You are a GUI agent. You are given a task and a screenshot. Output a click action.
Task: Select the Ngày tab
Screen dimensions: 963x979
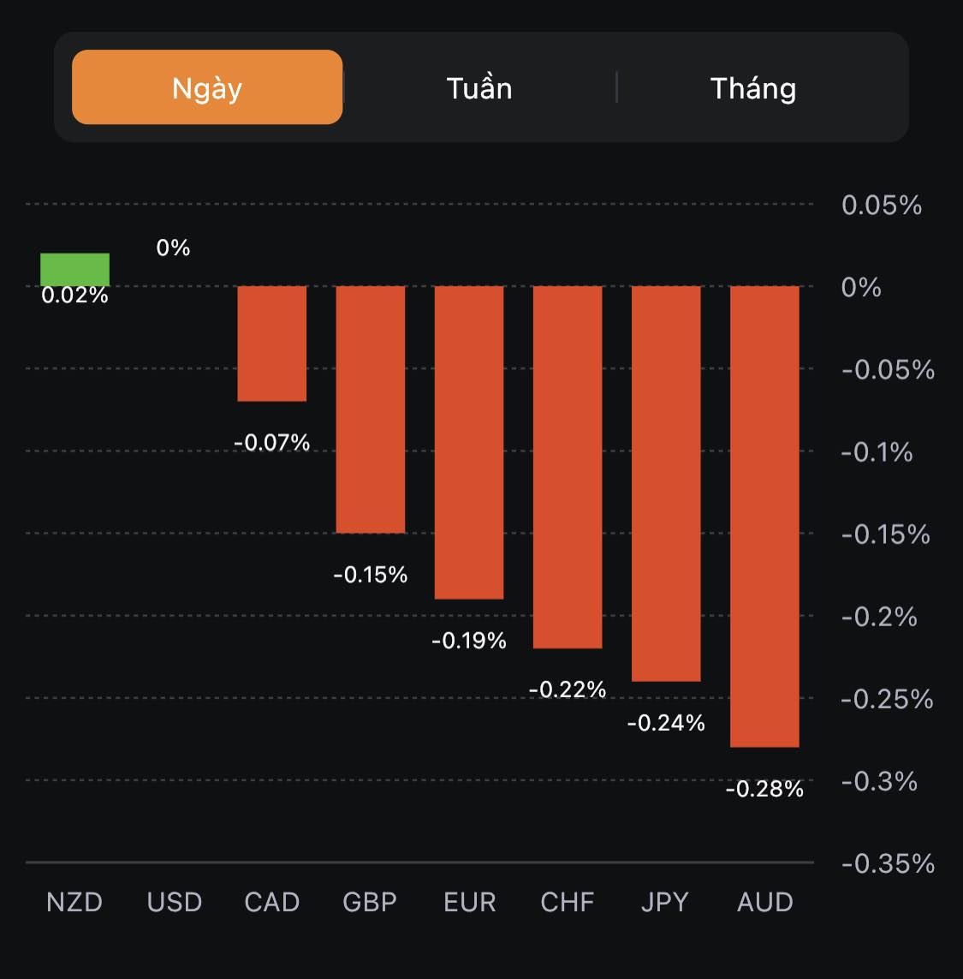click(207, 87)
